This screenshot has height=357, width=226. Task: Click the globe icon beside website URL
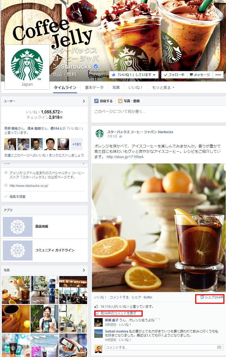[6, 186]
